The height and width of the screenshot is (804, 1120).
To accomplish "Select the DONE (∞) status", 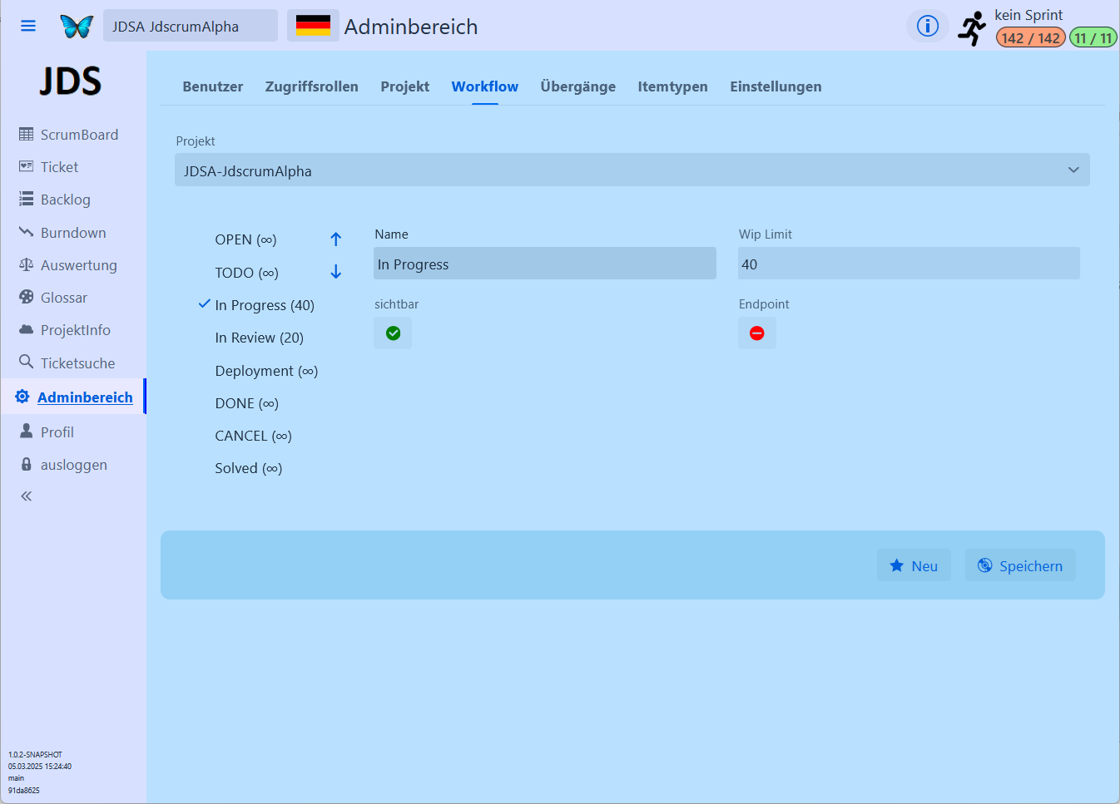I will [x=247, y=403].
